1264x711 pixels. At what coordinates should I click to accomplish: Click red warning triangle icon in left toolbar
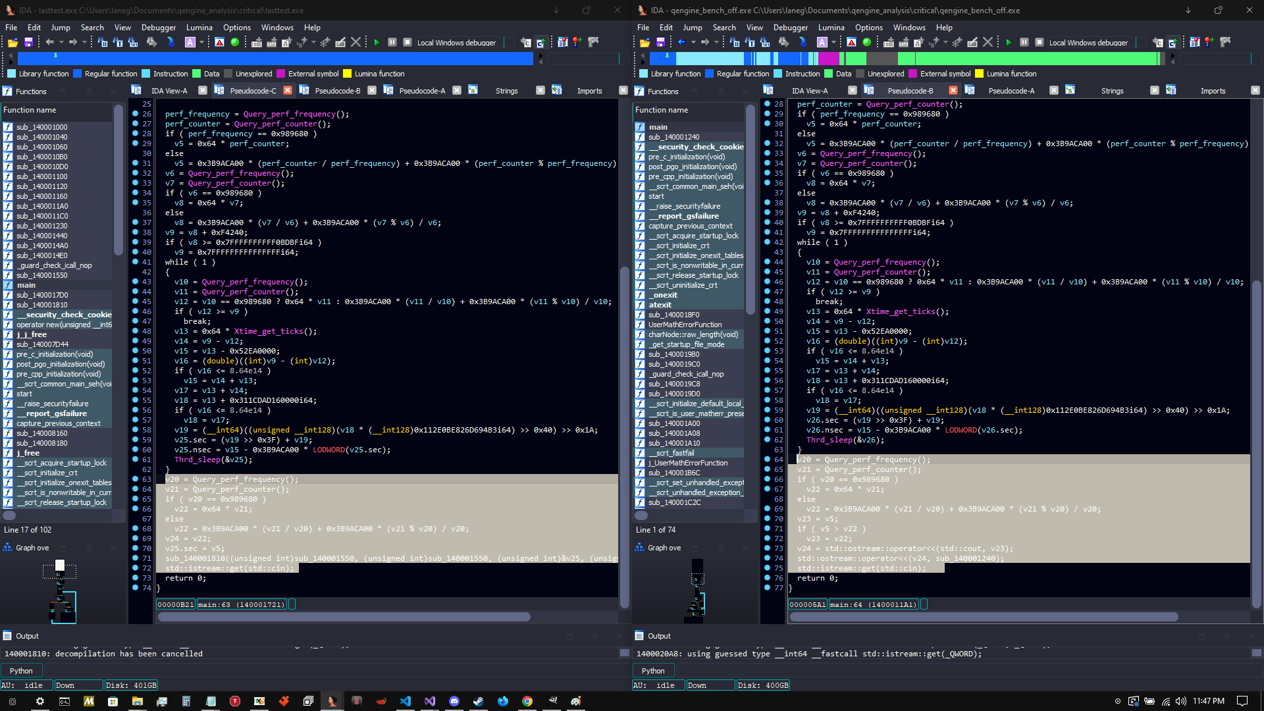(x=219, y=42)
